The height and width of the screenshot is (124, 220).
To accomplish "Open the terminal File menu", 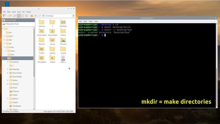I will (80, 21).
